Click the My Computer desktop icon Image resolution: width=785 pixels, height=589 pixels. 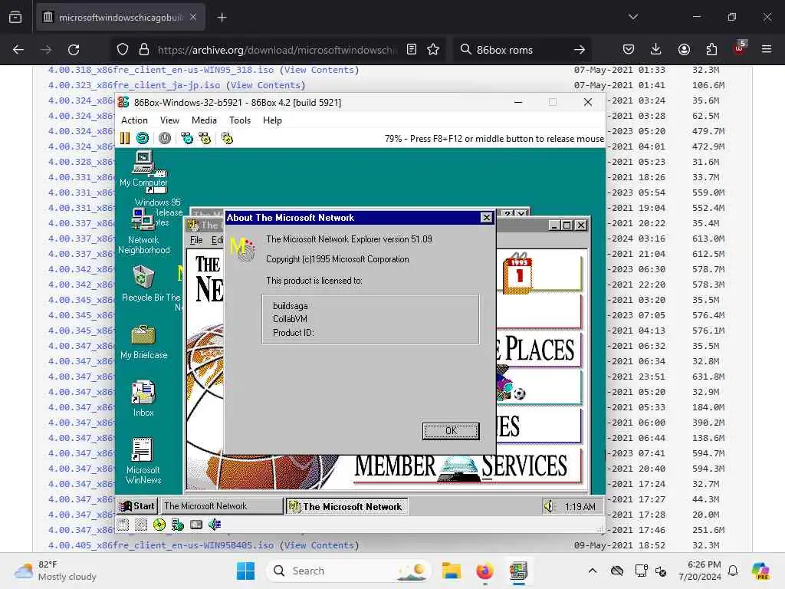coord(143,169)
